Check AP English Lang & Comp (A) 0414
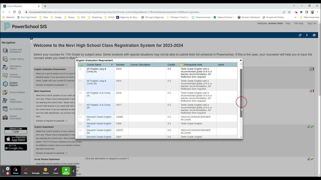Viewport: 321px width, 180px height. pos(81,69)
